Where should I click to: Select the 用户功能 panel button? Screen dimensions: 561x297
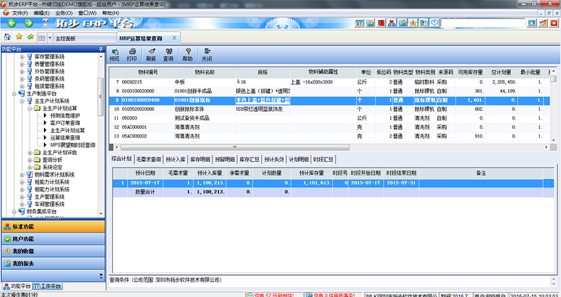(x=52, y=239)
